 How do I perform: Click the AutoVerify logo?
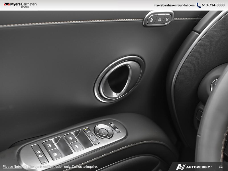pos(194,167)
